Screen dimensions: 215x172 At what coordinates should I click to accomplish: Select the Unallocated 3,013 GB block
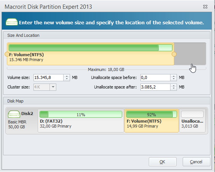coord(193,121)
